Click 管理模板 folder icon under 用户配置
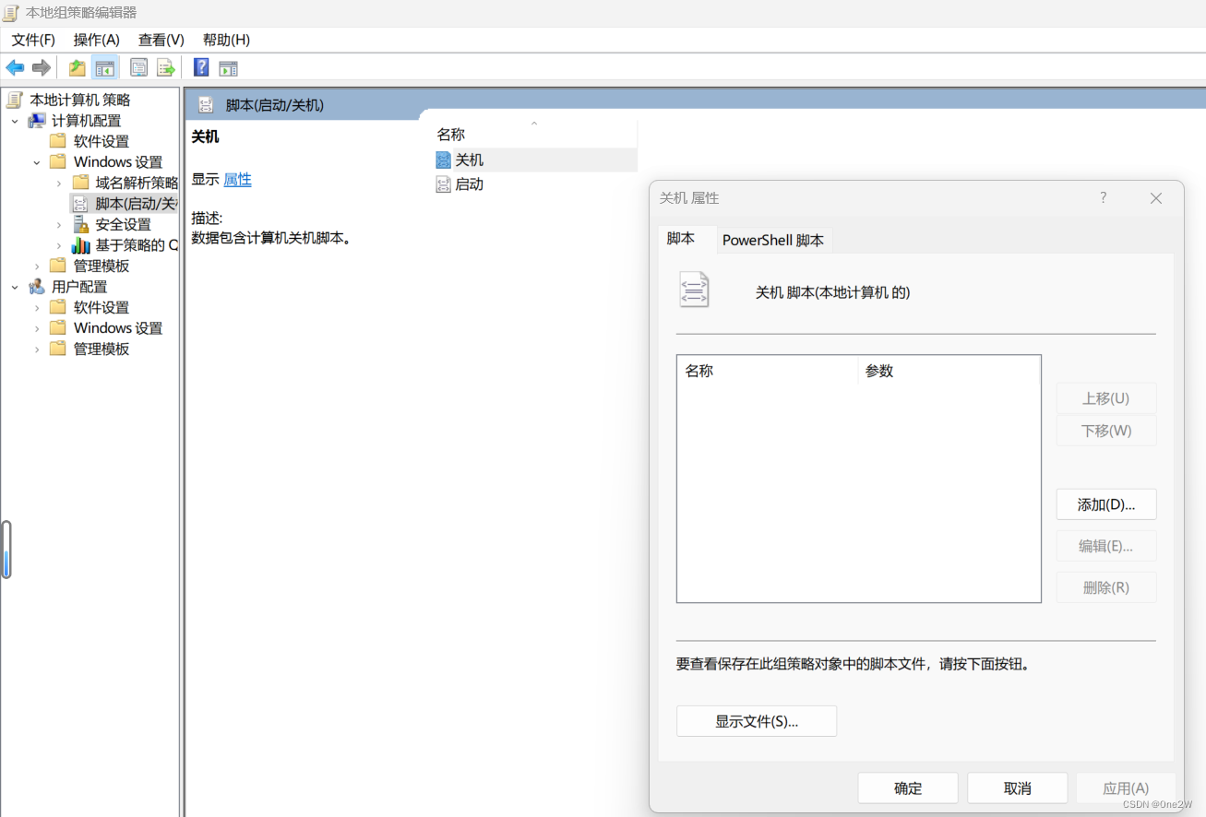Screen dimensions: 1206x817 tap(58, 349)
